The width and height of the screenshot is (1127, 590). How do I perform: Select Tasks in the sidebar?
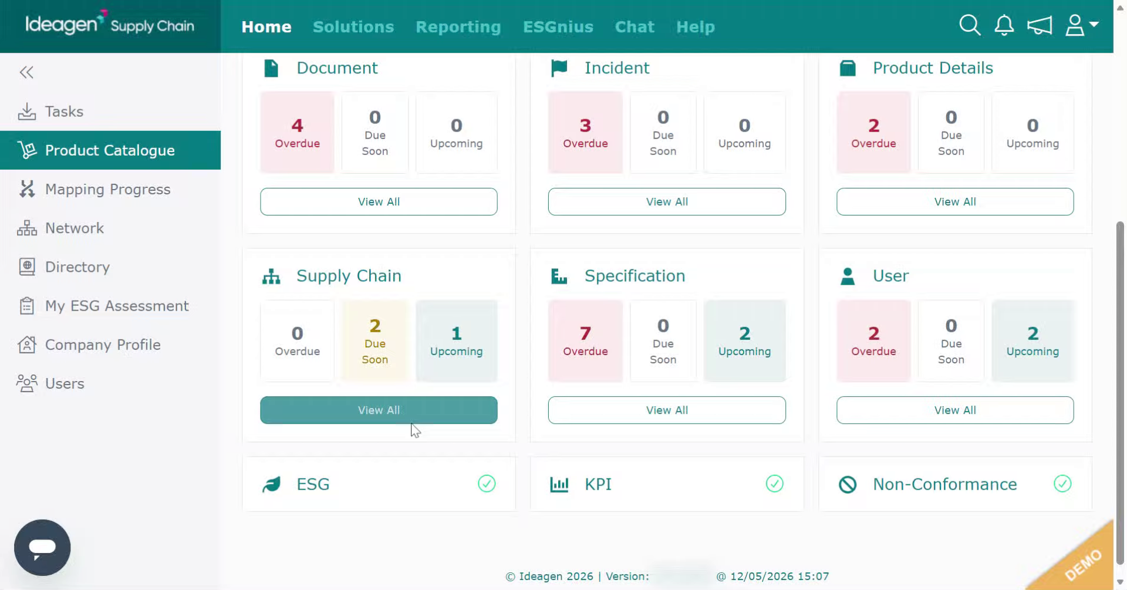click(110, 112)
